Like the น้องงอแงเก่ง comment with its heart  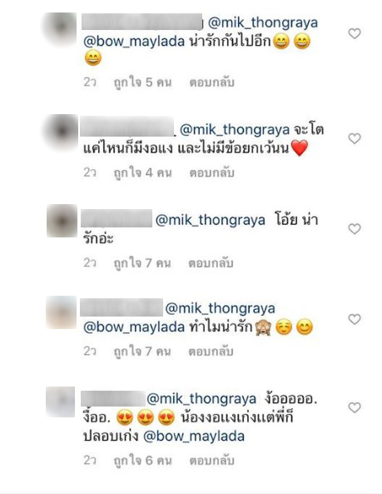click(355, 407)
